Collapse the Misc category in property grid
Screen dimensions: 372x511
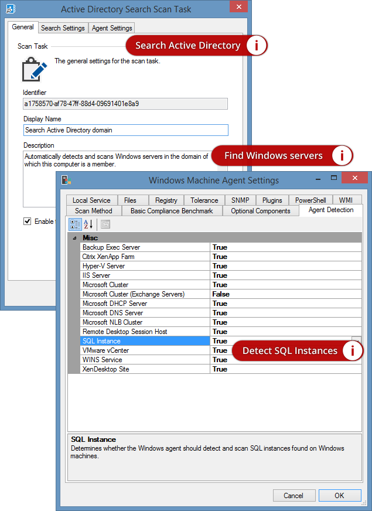coord(74,238)
